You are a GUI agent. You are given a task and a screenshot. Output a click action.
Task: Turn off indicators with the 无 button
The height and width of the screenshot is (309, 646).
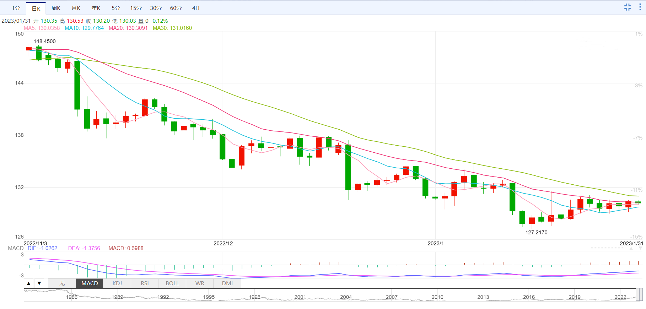(62, 283)
